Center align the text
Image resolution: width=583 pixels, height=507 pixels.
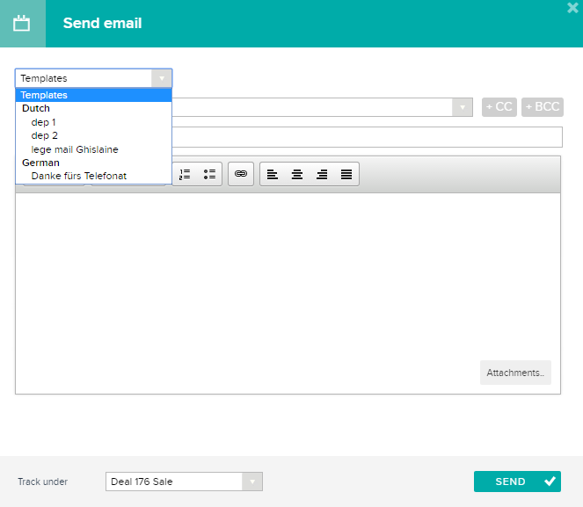point(297,174)
